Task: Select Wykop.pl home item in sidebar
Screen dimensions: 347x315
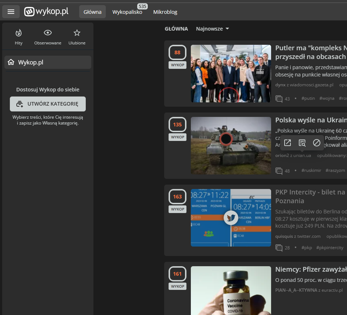Action: [x=48, y=62]
